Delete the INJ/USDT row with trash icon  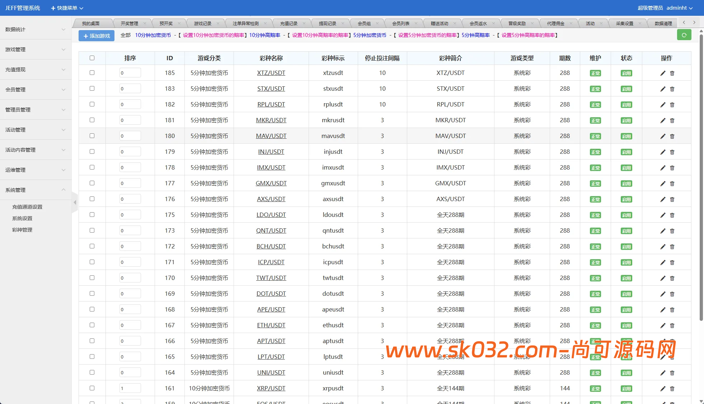tap(672, 152)
